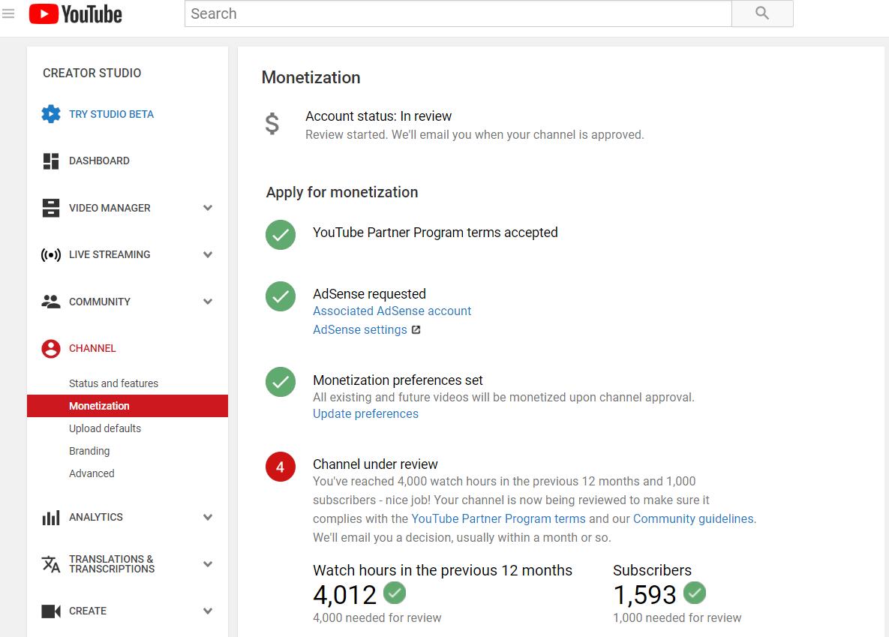This screenshot has width=889, height=637.
Task: Open Community menu item
Action: [x=100, y=302]
